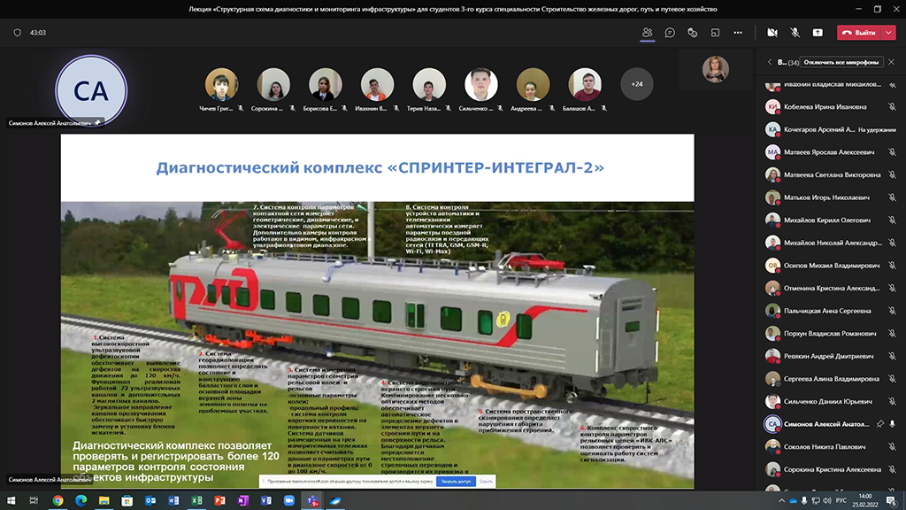906x510 pixels.
Task: Click muted mic icon for Кобелева Ирина
Action: point(893,107)
